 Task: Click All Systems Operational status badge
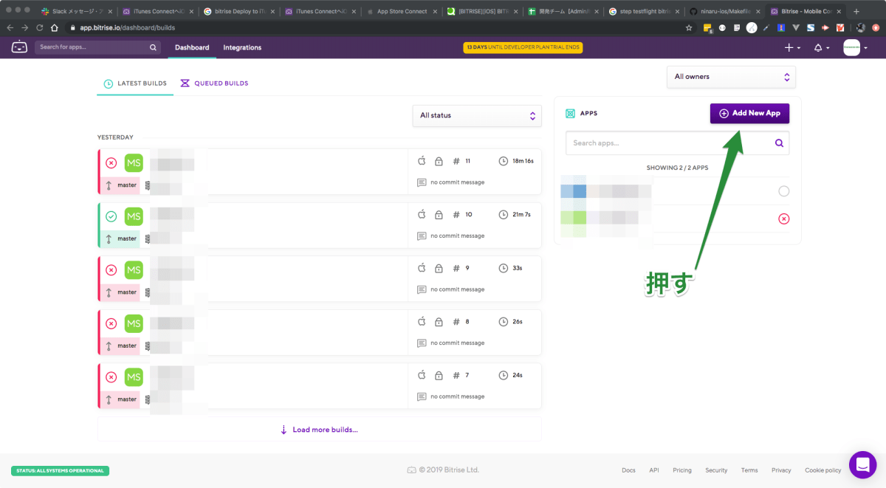tap(60, 470)
